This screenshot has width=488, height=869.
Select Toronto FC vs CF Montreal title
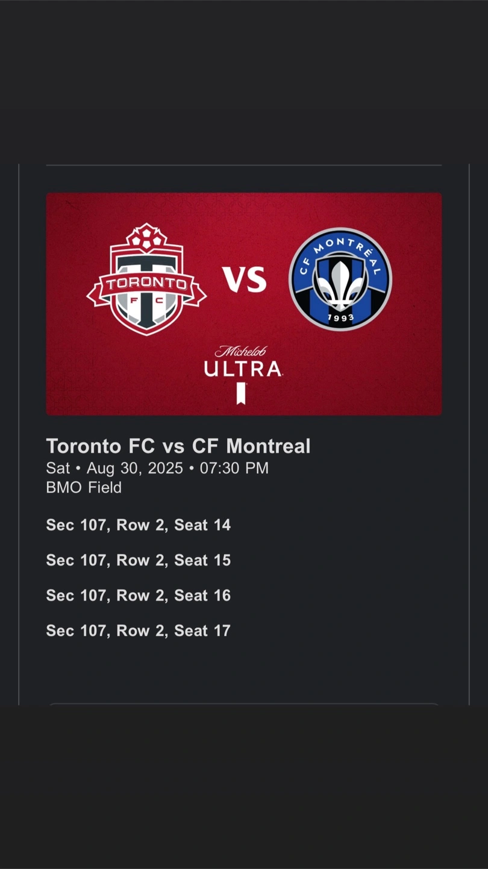pos(178,446)
